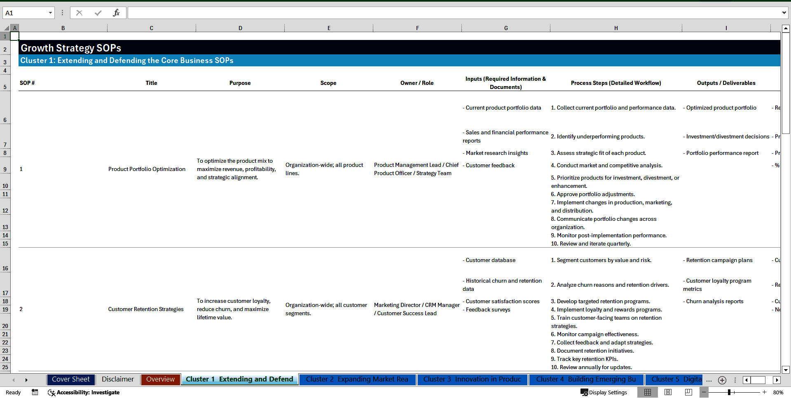Select the cell containing Customer Retention Strategies
This screenshot has width=791, height=398.
(x=146, y=309)
